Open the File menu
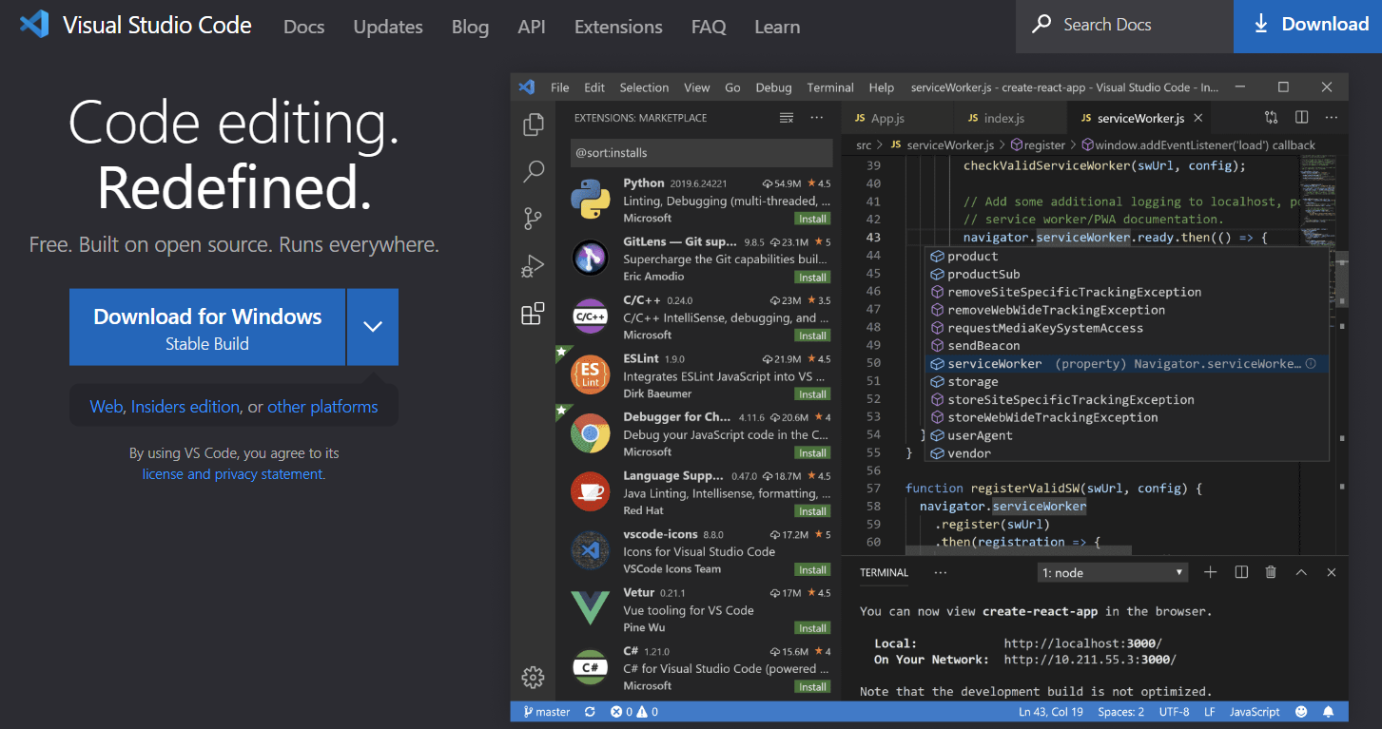Image resolution: width=1382 pixels, height=729 pixels. (560, 87)
